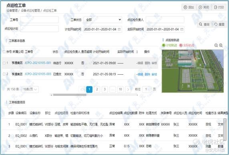
Task: Check the checkbox for row 1
Action: tap(4, 63)
